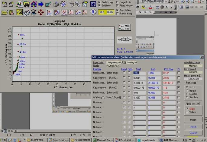Select the 'R/I' plot type icon

tap(64, 12)
